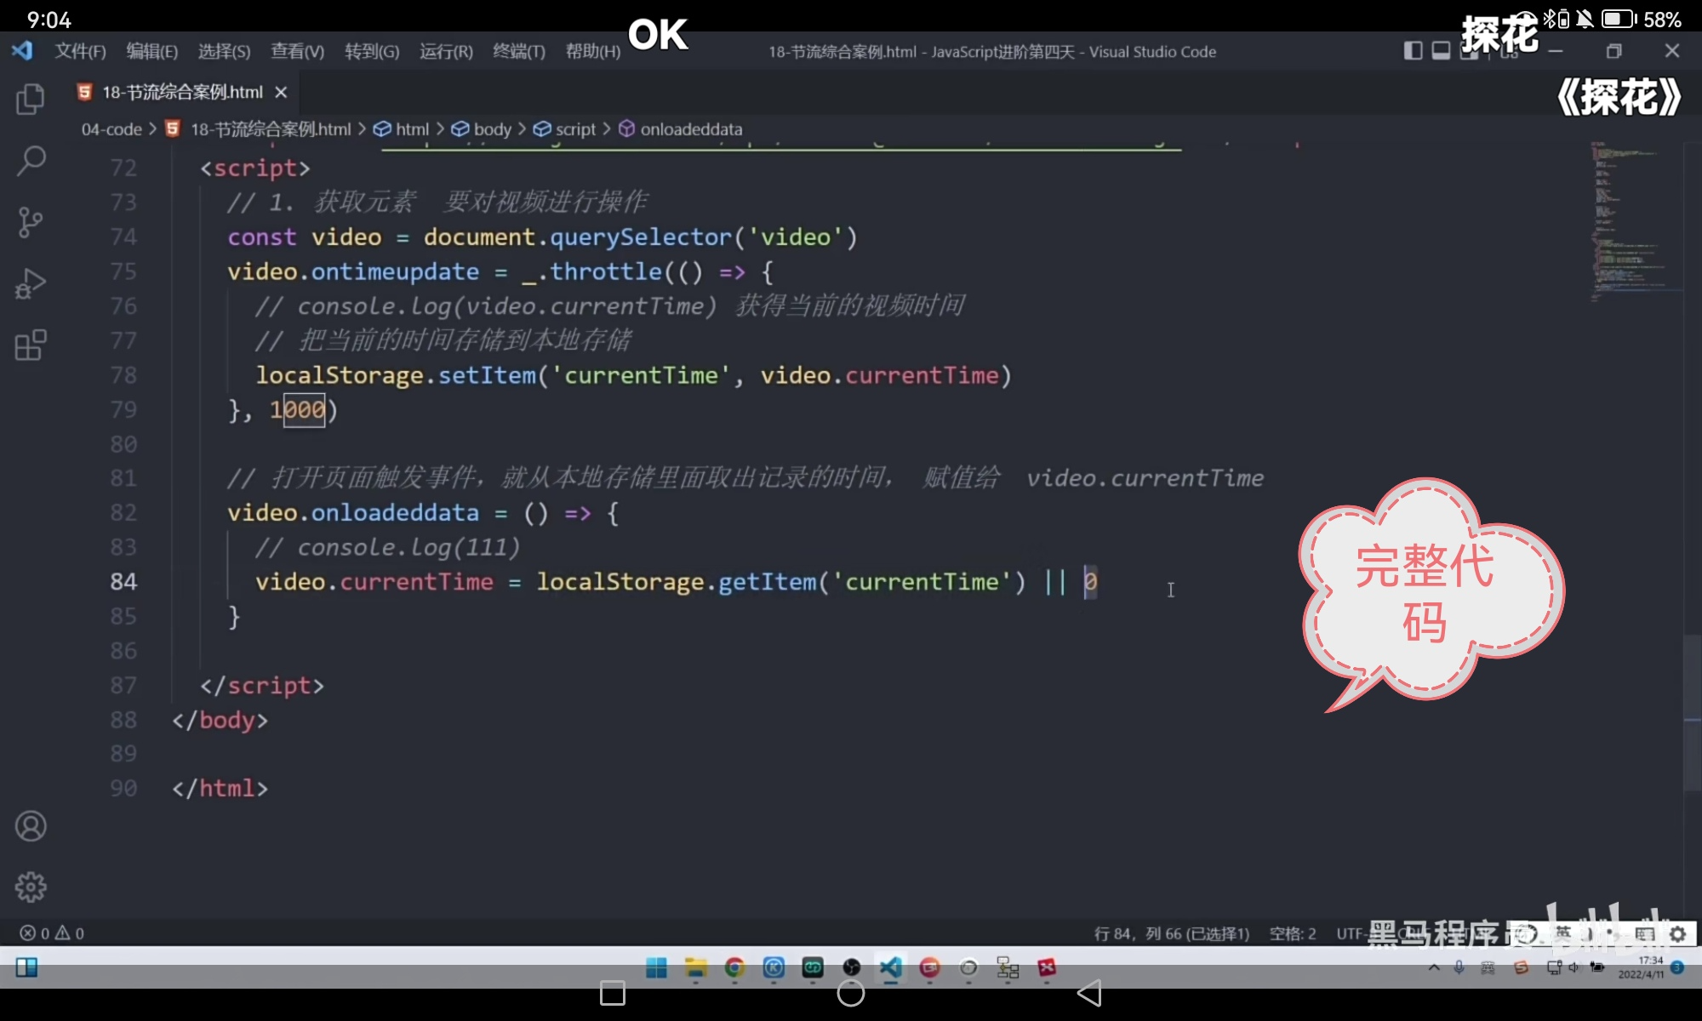Open the 终端(T) menu
Image resolution: width=1702 pixels, height=1021 pixels.
[x=518, y=51]
